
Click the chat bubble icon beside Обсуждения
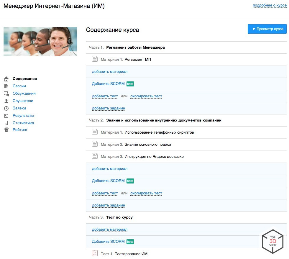tap(6, 94)
